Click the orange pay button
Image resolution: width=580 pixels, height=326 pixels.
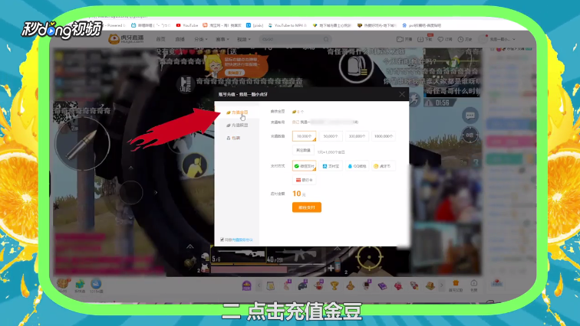(x=307, y=207)
